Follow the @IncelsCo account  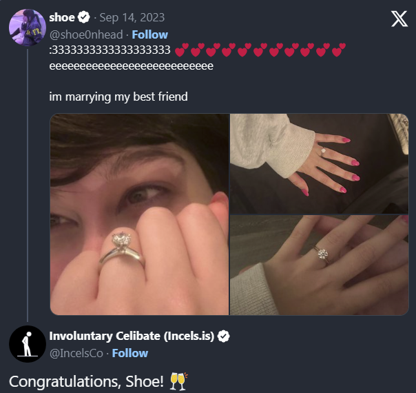click(x=129, y=353)
